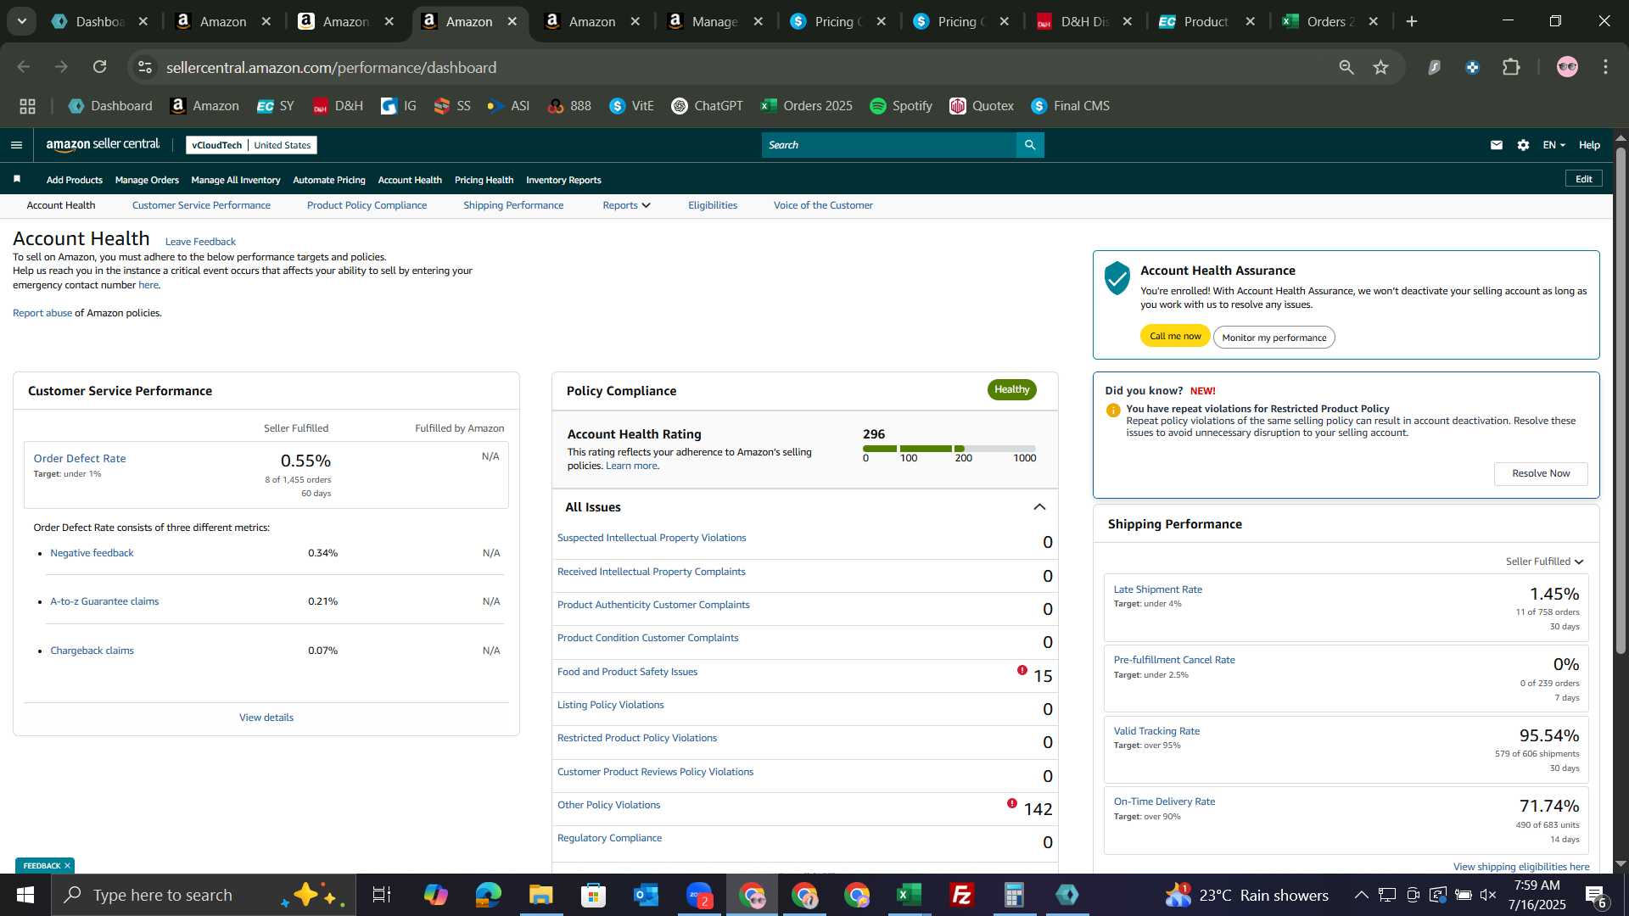The width and height of the screenshot is (1629, 916).
Task: Click the browser zoom magnifier icon in address bar
Action: click(x=1346, y=67)
